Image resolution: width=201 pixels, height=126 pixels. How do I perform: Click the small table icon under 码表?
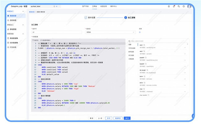point(140,32)
